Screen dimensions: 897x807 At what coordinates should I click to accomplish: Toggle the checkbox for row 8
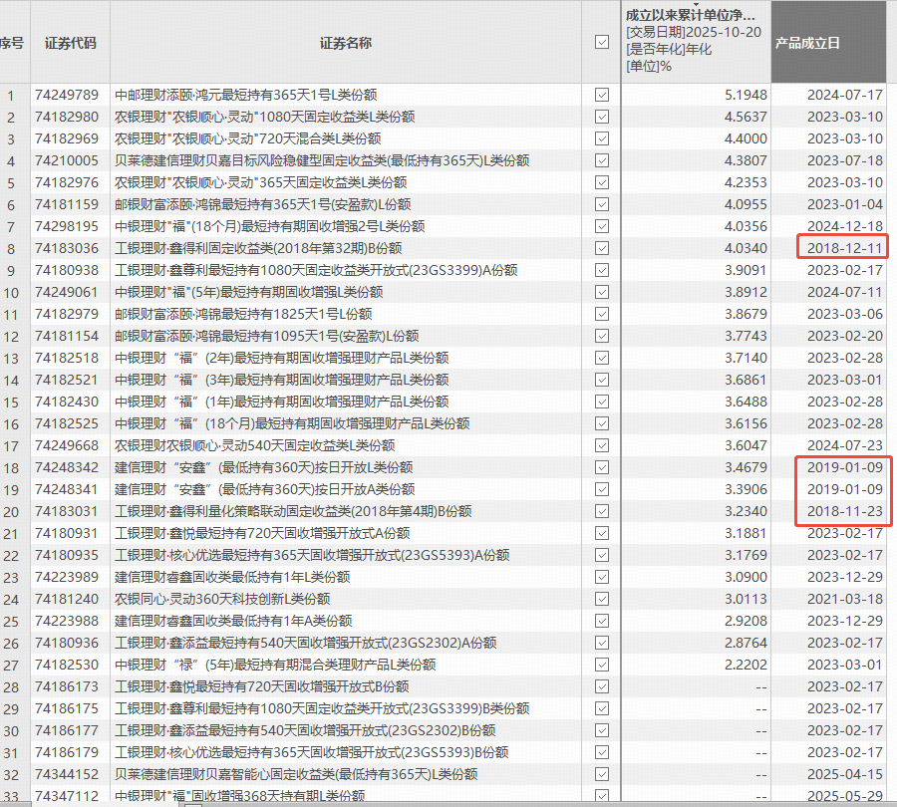(601, 248)
